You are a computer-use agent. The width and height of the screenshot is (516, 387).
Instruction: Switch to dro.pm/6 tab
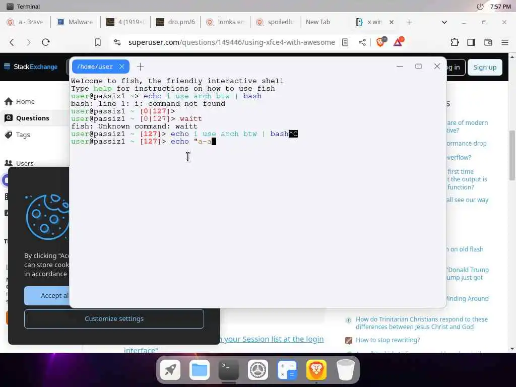175,22
